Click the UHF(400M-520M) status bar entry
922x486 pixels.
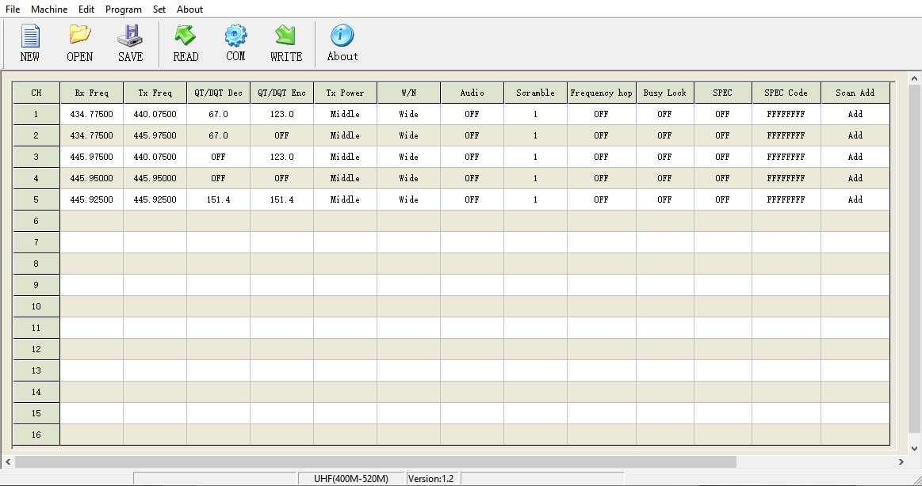(x=351, y=478)
